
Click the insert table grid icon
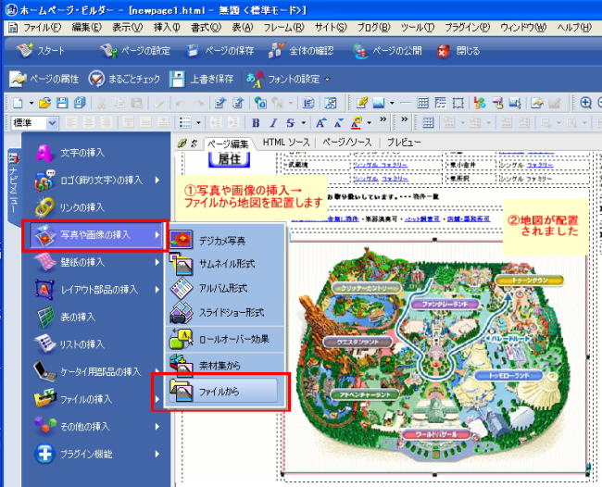click(422, 103)
